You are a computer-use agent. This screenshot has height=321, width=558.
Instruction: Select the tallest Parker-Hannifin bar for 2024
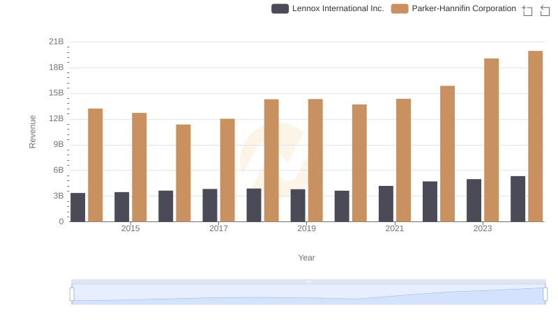[x=535, y=136]
